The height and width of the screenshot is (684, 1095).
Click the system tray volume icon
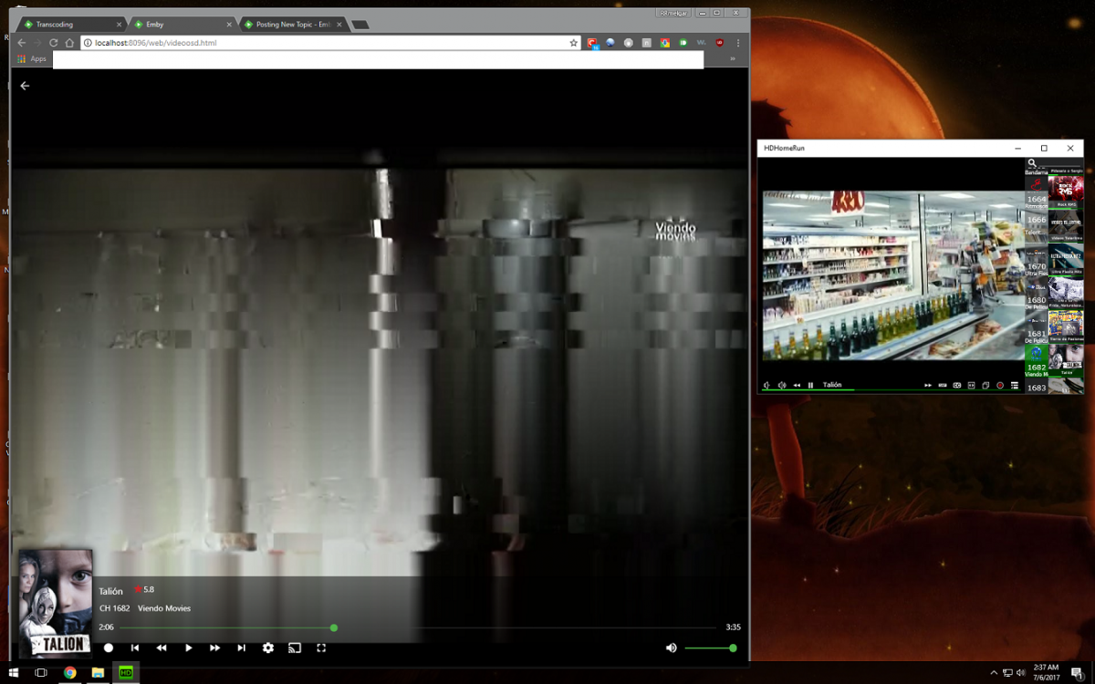(1020, 673)
